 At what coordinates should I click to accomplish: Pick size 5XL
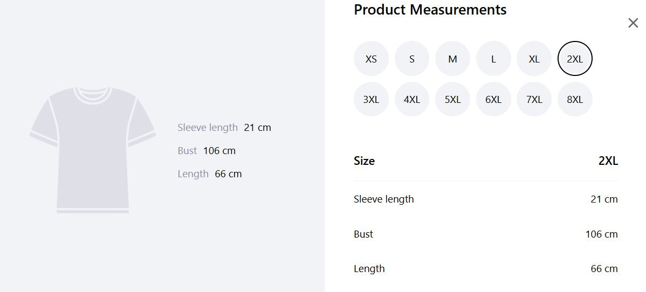pyautogui.click(x=452, y=99)
